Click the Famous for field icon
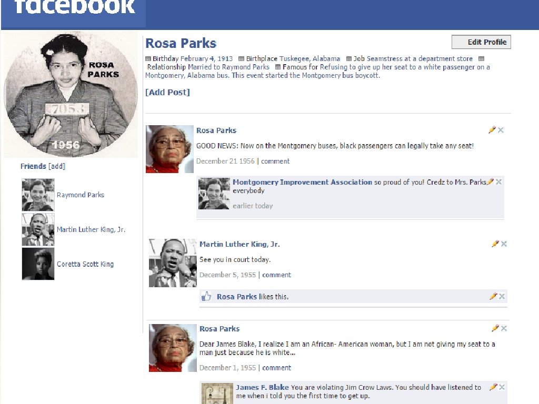The height and width of the screenshot is (404, 539). [x=278, y=67]
